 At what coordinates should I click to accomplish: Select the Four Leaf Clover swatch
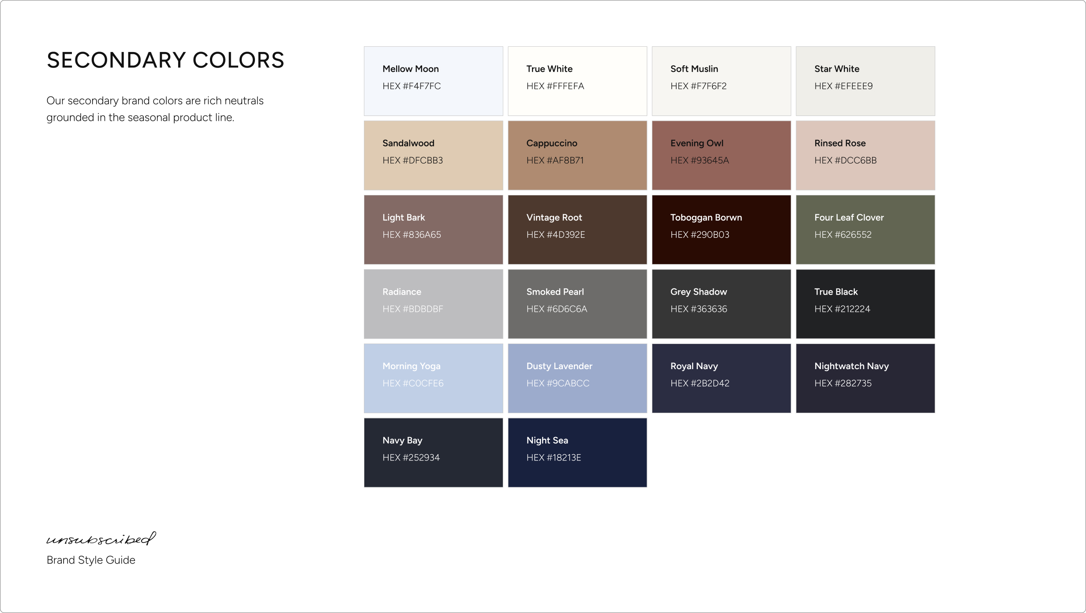tap(865, 230)
